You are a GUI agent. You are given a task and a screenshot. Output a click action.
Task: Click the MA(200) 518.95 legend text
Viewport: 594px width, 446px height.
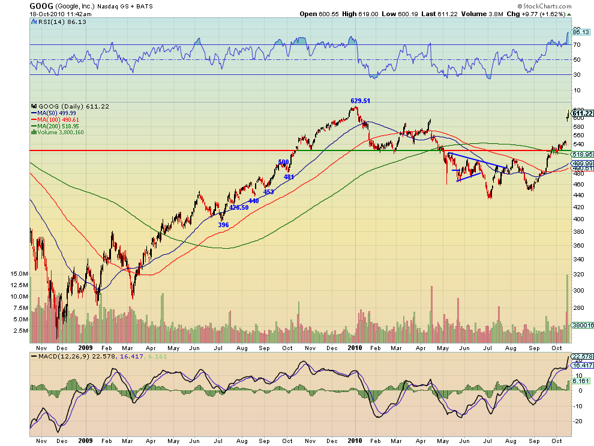click(x=58, y=126)
